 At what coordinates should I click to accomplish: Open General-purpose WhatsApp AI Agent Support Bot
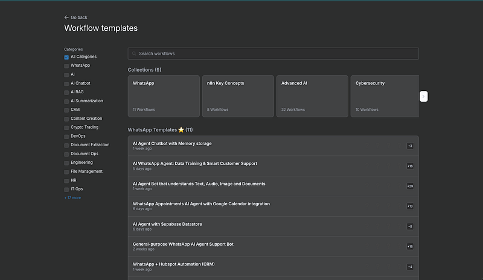(x=183, y=244)
